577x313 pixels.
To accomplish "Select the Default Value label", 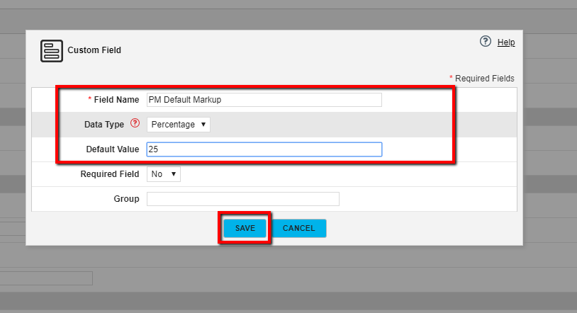I will (113, 149).
